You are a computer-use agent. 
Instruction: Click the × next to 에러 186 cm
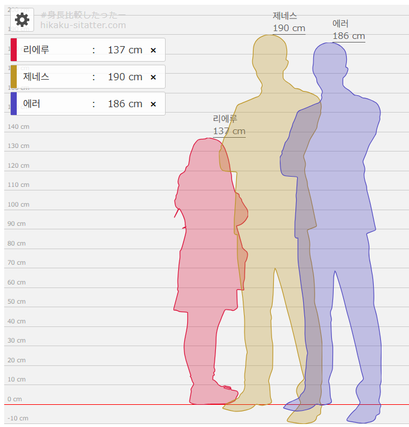point(153,104)
